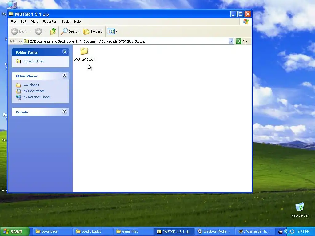Open the Back history dropdown arrow
The width and height of the screenshot is (315, 236).
coord(30,31)
